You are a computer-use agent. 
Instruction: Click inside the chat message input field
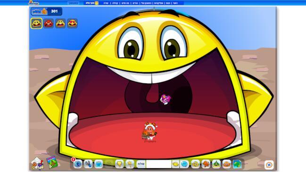pos(159,164)
